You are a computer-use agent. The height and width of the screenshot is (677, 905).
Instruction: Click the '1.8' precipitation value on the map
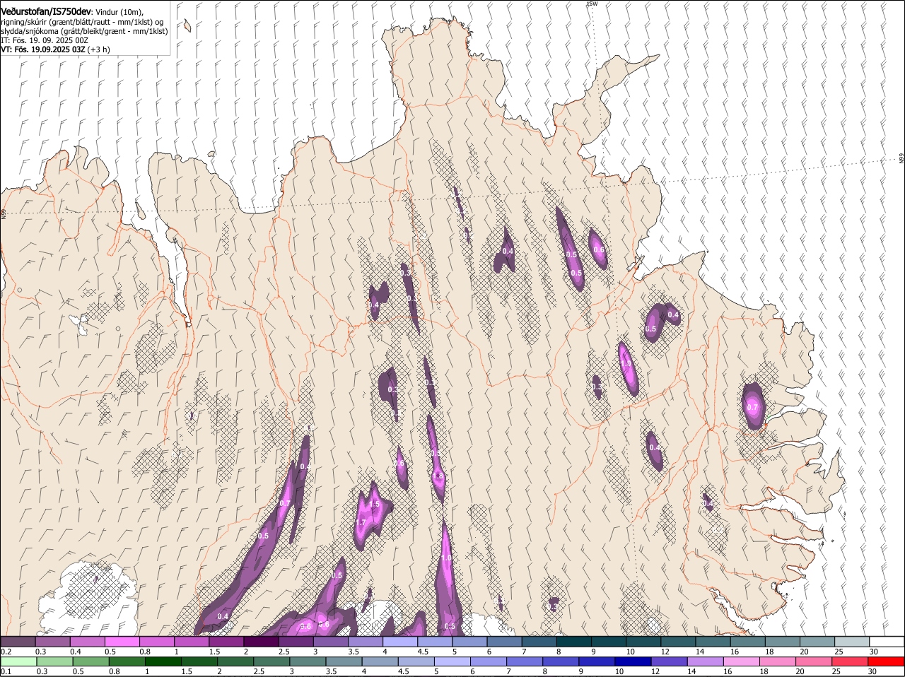click(x=438, y=477)
